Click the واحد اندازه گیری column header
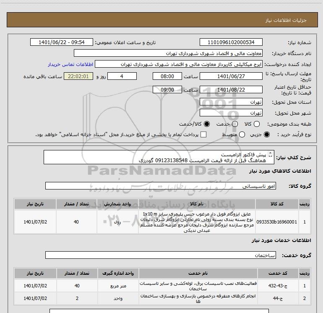The width and height of the screenshot is (323, 313). pos(118,273)
